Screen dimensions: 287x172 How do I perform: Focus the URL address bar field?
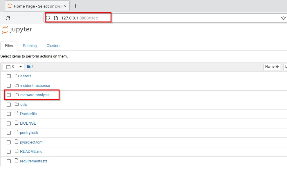[174, 18]
